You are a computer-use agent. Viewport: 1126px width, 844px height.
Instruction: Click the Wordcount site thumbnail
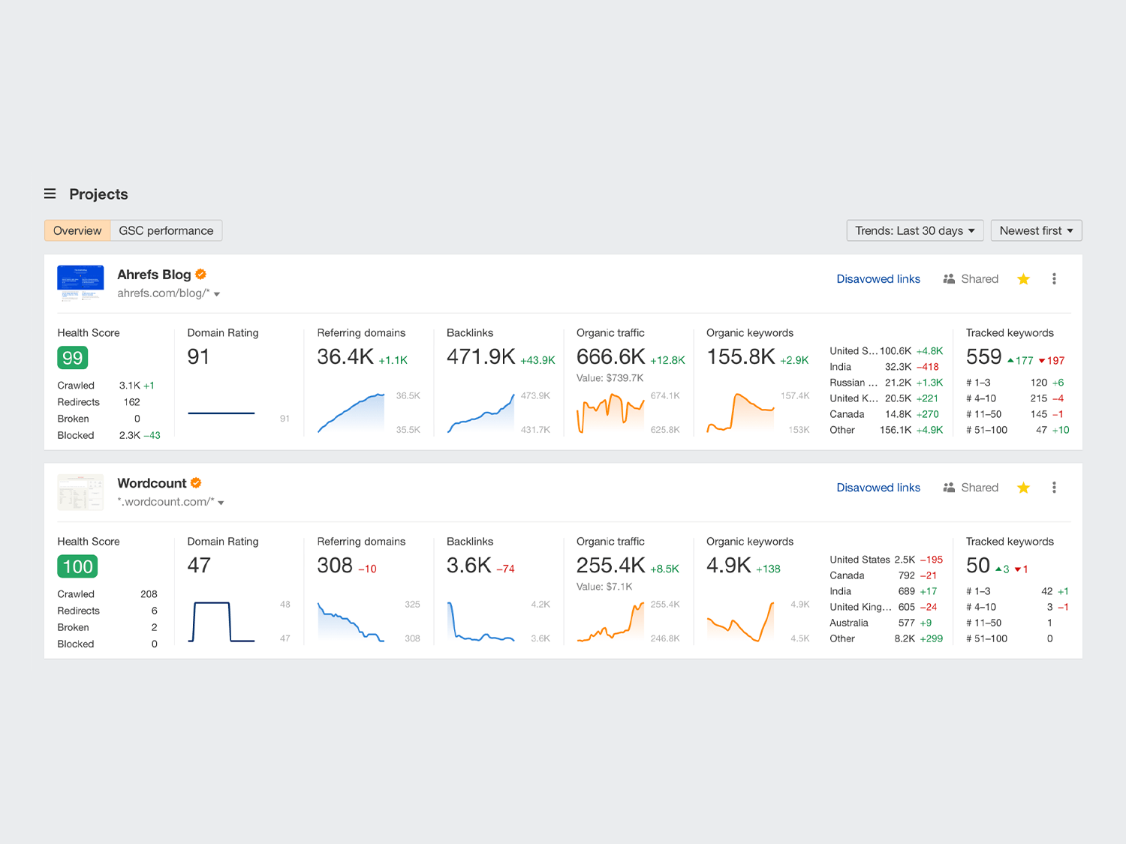[80, 491]
